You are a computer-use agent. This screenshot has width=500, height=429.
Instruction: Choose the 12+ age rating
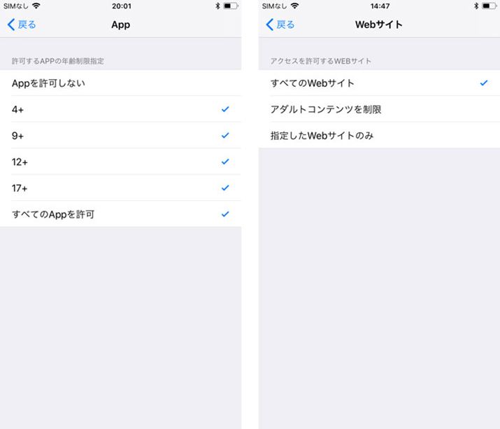coord(120,162)
